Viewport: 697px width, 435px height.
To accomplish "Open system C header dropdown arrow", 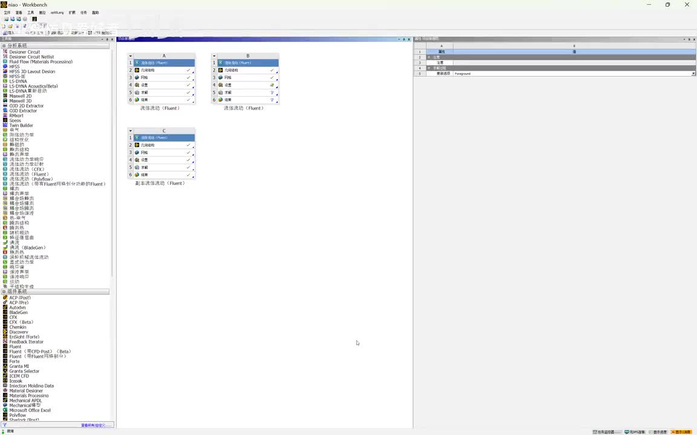I will 130,131.
